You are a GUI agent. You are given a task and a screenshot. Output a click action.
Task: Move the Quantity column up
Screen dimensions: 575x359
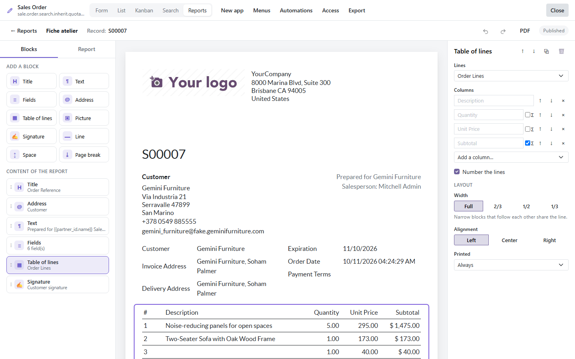(x=540, y=115)
